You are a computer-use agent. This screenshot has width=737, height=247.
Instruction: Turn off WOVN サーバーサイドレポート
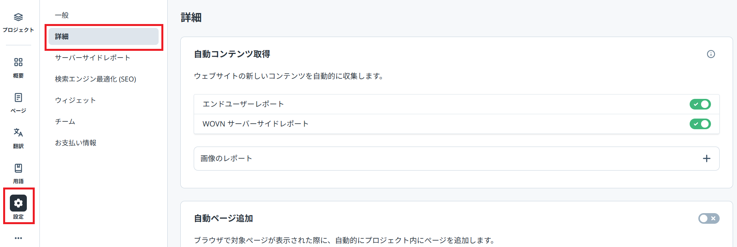[700, 124]
